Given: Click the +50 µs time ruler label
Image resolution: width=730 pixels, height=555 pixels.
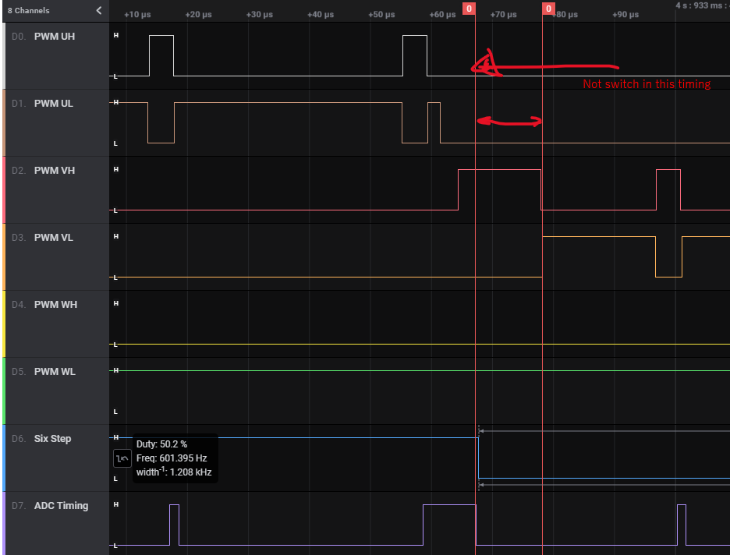Looking at the screenshot, I should [x=381, y=15].
